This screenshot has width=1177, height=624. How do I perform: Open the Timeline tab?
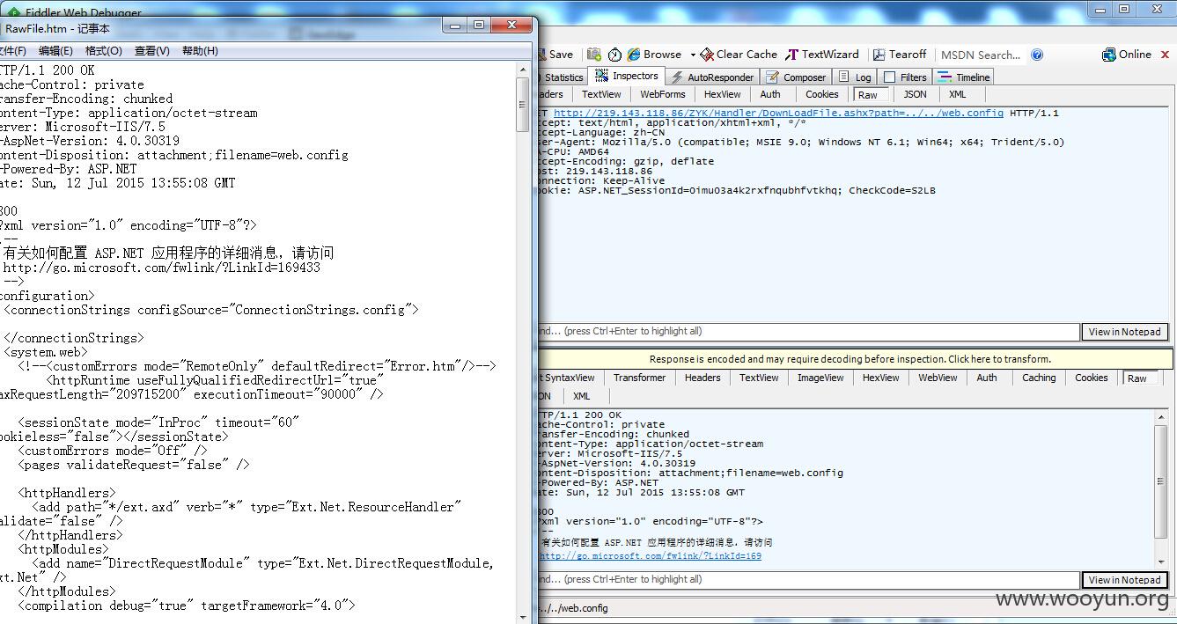(965, 77)
